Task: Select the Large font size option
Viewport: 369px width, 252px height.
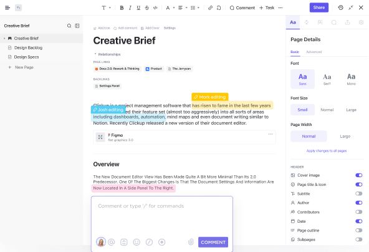Action: point(351,110)
